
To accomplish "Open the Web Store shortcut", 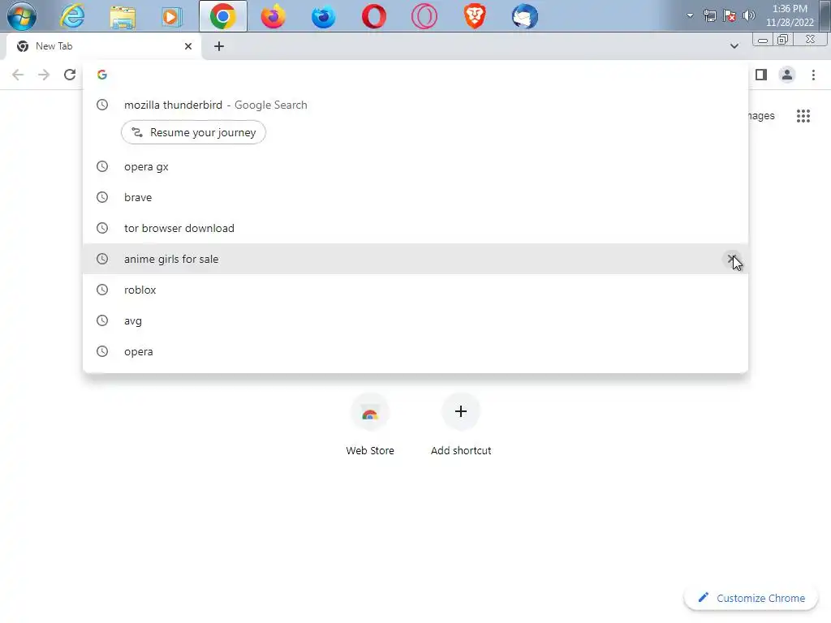I will pos(370,425).
